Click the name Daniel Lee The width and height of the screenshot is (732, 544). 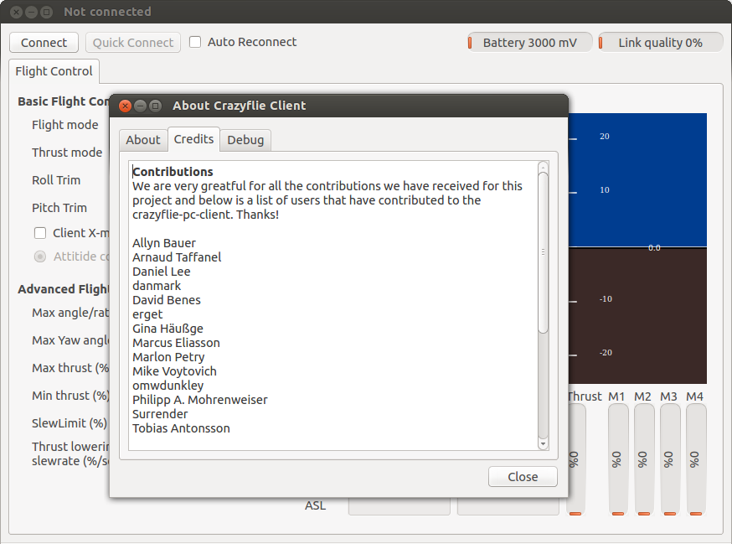coord(161,272)
